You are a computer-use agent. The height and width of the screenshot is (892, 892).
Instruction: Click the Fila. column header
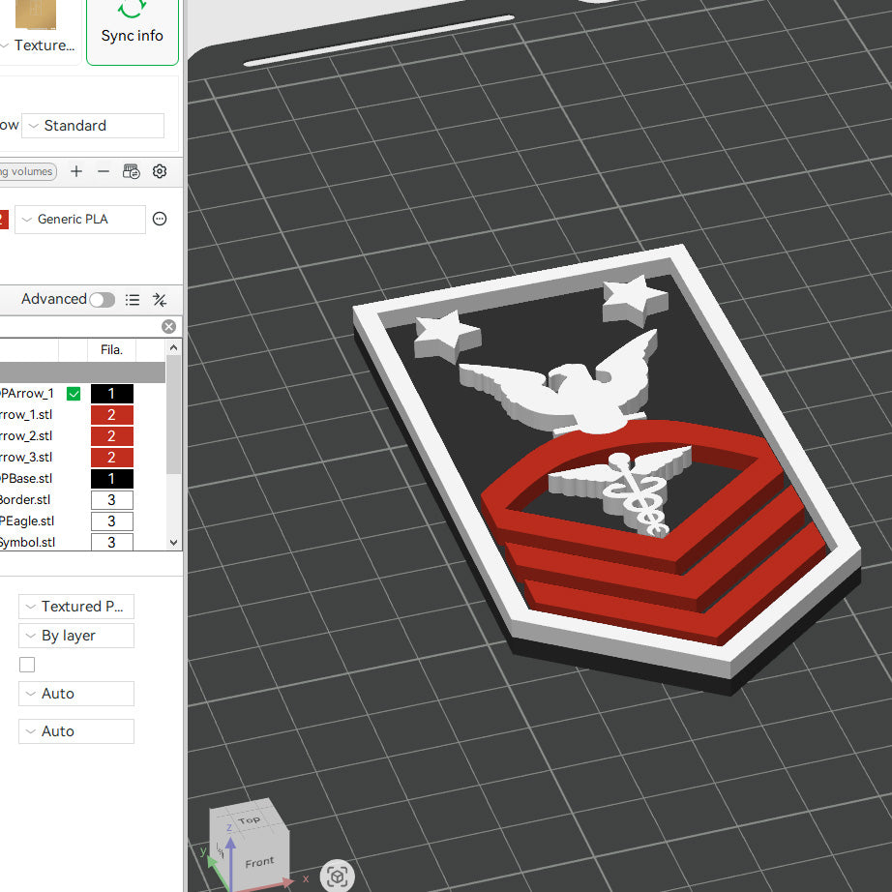tap(111, 350)
